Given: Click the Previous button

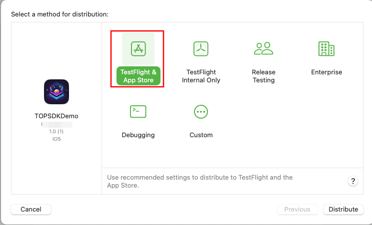Looking at the screenshot, I should click(297, 210).
